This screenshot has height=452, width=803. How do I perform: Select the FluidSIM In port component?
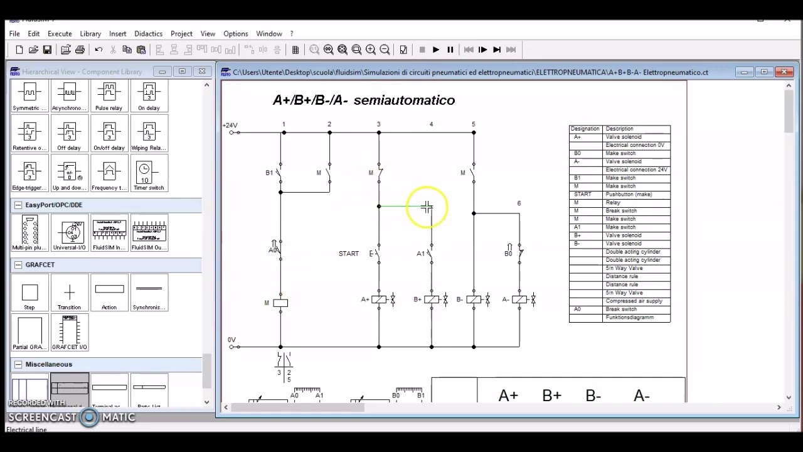109,233
